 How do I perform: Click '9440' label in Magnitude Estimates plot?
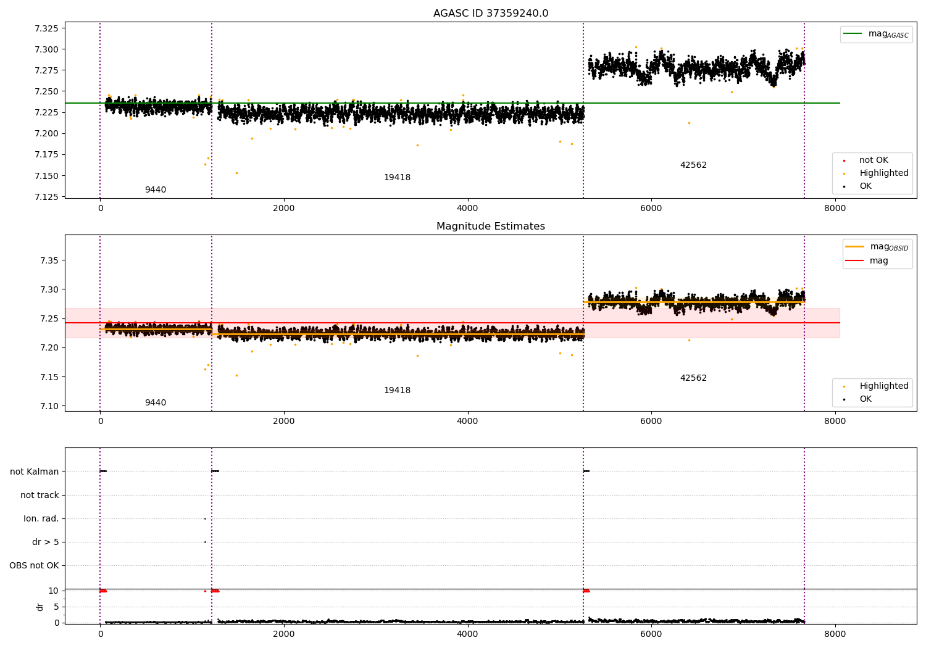point(156,403)
